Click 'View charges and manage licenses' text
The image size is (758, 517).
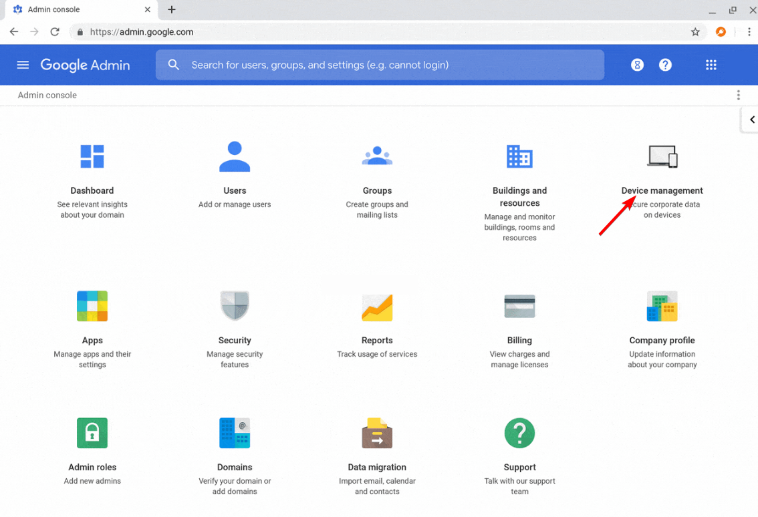pyautogui.click(x=519, y=359)
